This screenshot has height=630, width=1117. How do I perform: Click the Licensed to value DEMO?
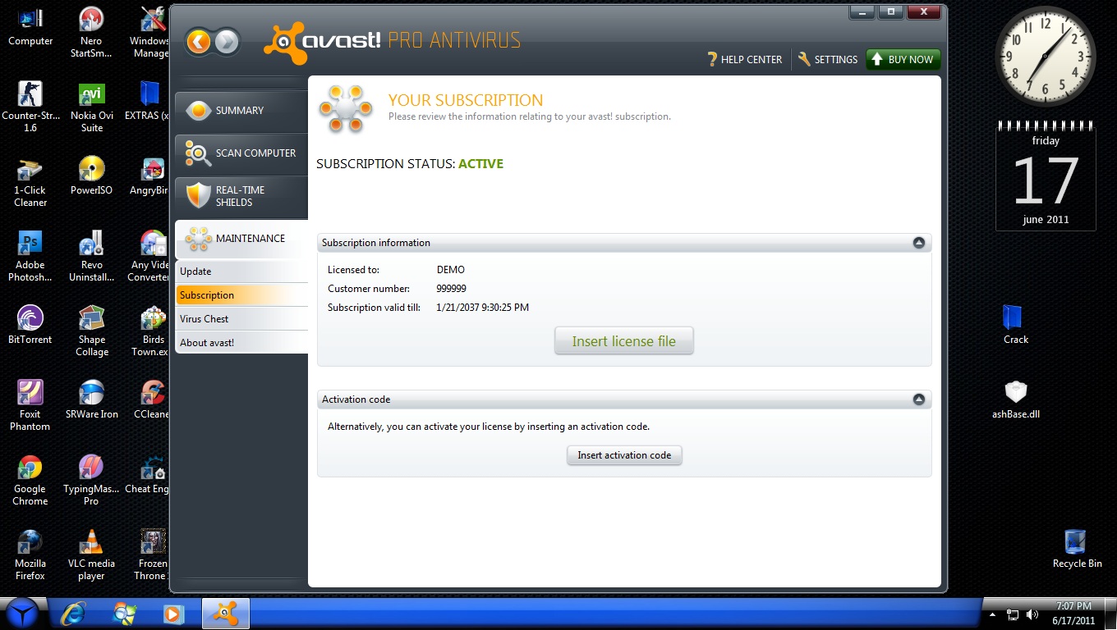(x=450, y=270)
